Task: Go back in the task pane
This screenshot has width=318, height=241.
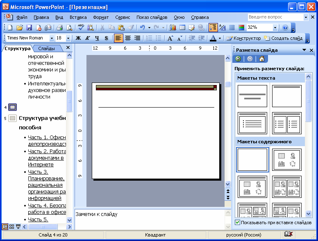Action: tap(238, 59)
